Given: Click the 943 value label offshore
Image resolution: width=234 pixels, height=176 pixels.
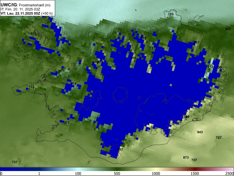Looking at the screenshot, I should (200, 132).
